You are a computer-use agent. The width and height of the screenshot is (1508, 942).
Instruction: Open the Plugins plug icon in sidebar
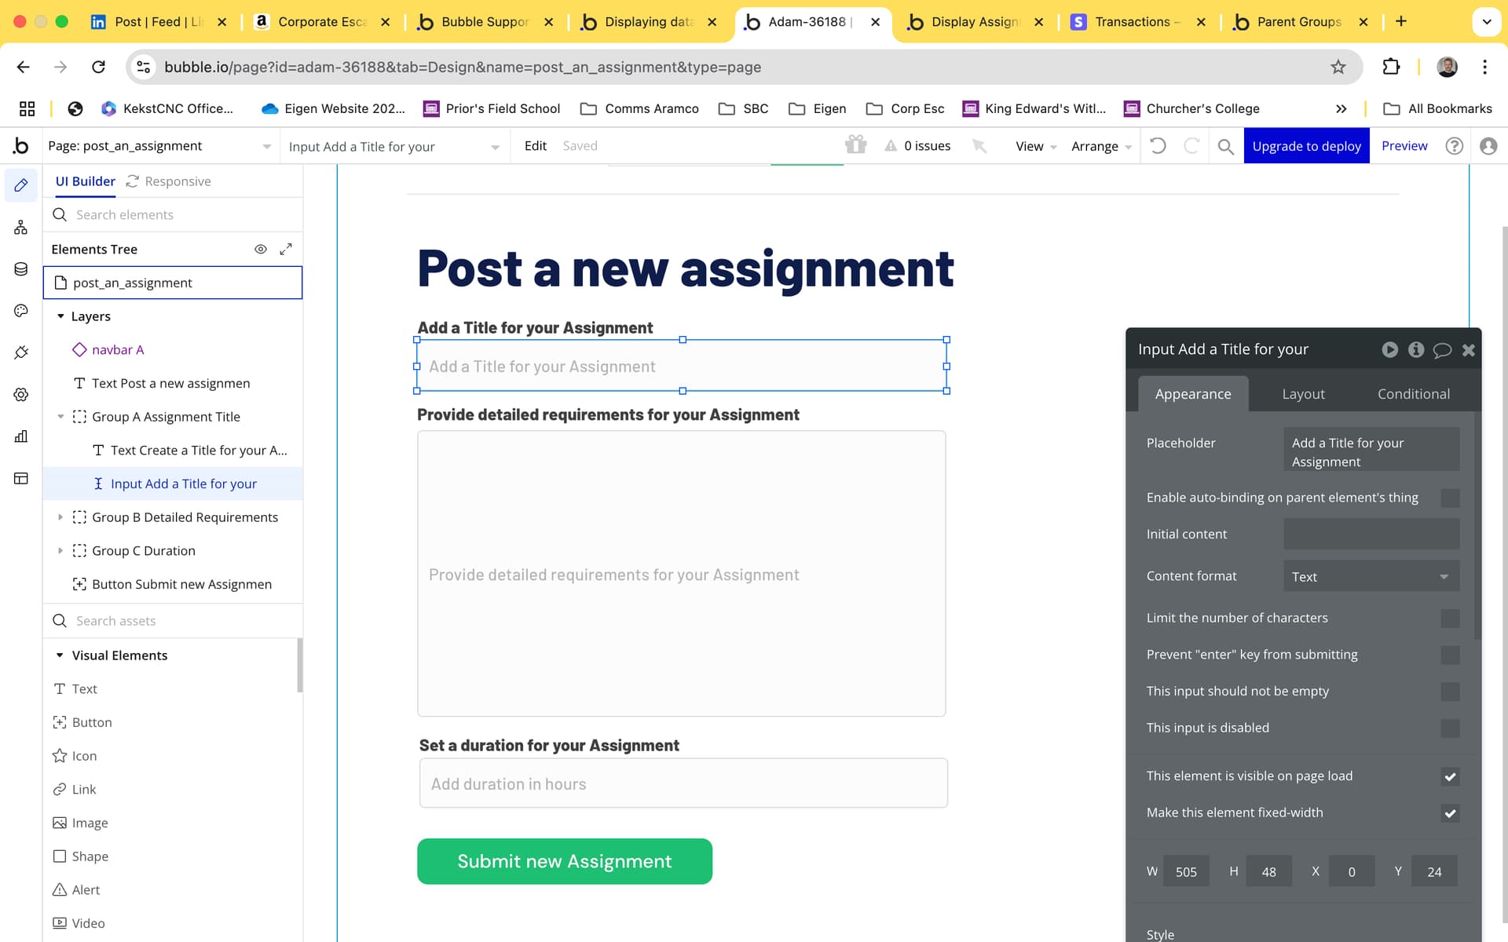pyautogui.click(x=21, y=352)
